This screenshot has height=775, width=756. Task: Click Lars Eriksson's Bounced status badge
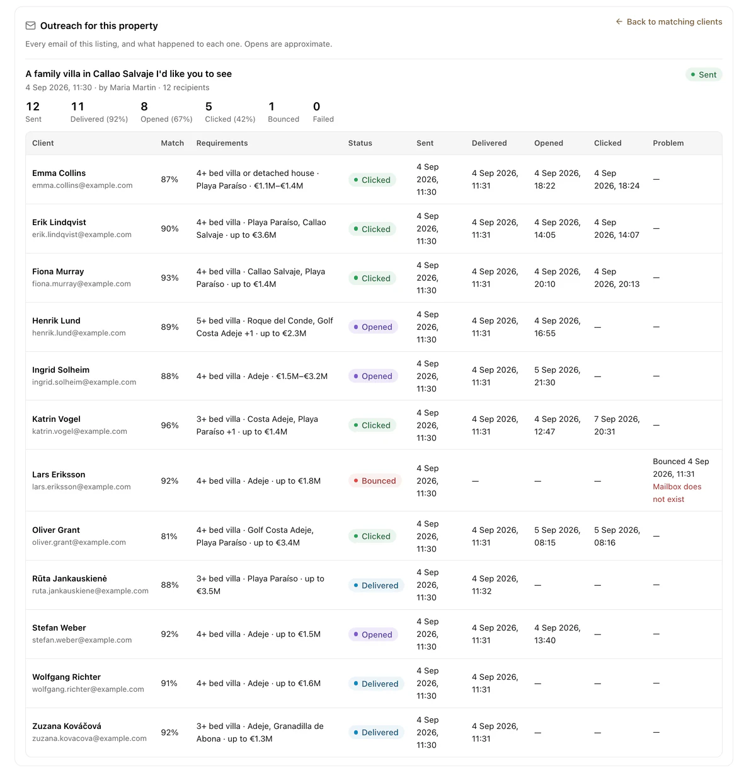[375, 481]
